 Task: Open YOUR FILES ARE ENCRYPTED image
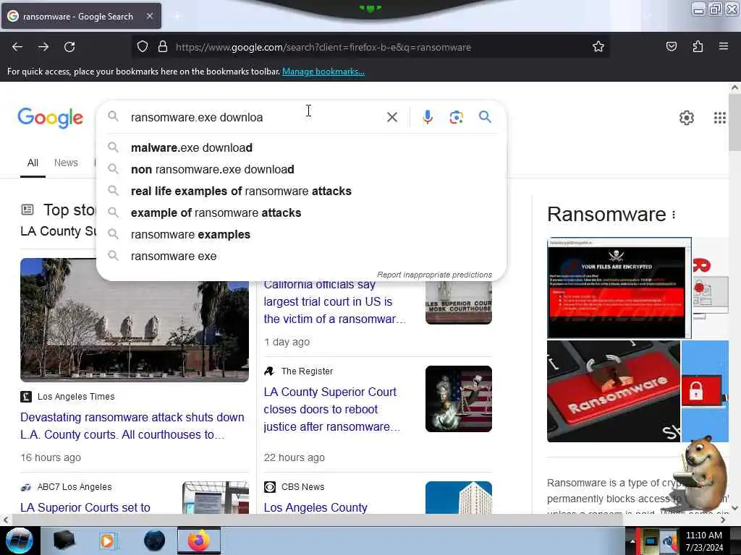click(x=619, y=288)
